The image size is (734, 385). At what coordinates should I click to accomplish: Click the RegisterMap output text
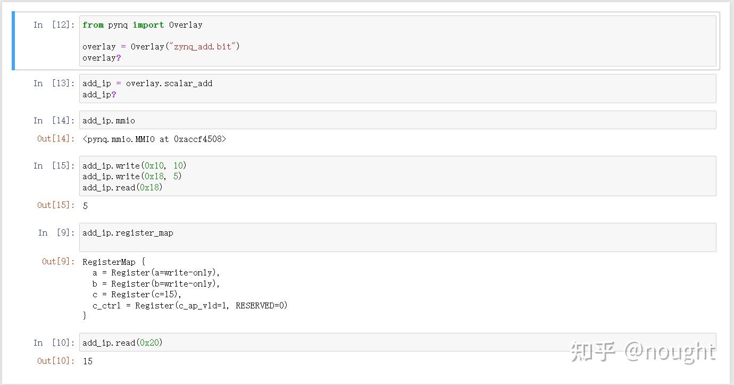114,262
